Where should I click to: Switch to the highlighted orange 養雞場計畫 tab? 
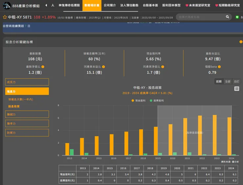92,6
